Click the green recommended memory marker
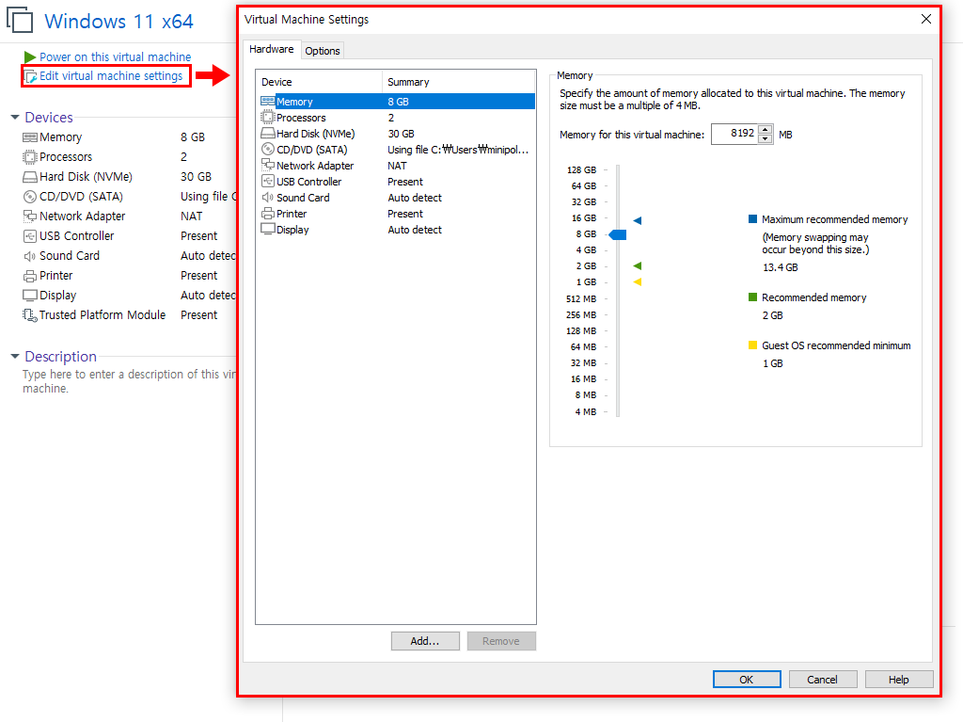 [x=638, y=265]
